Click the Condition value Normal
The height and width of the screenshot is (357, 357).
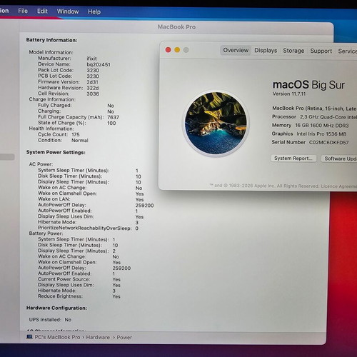(x=80, y=141)
